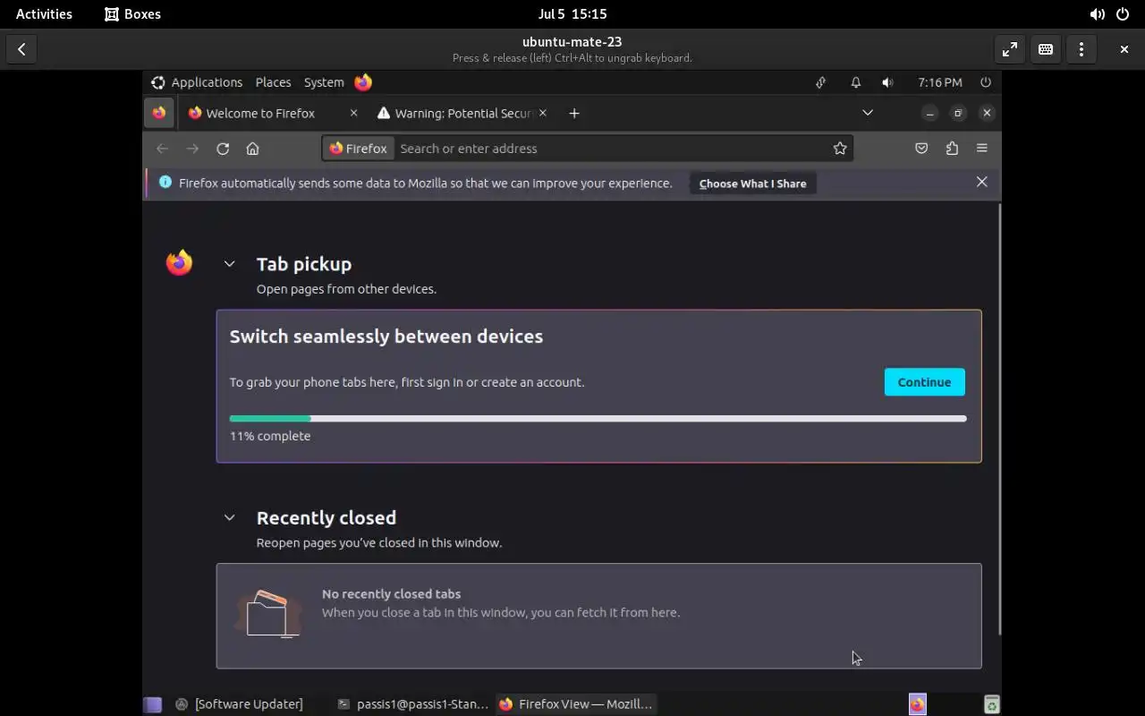Open the trash icon in bottom panel
Image resolution: width=1145 pixels, height=716 pixels.
(991, 704)
